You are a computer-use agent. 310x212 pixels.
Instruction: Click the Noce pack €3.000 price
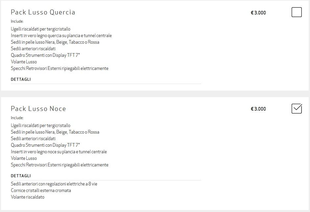[258, 109]
